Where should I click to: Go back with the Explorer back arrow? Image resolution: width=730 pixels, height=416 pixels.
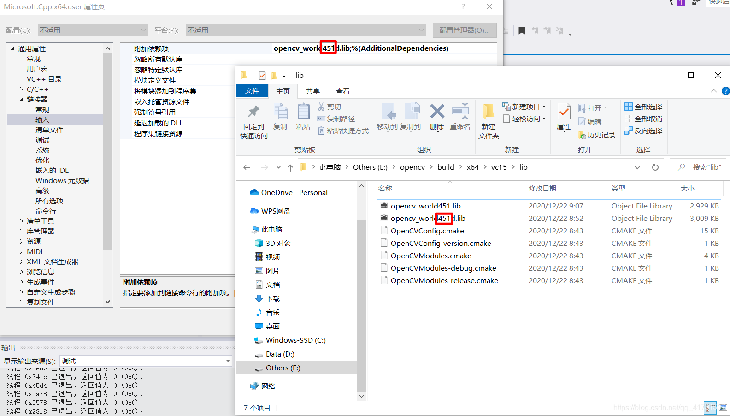(247, 167)
